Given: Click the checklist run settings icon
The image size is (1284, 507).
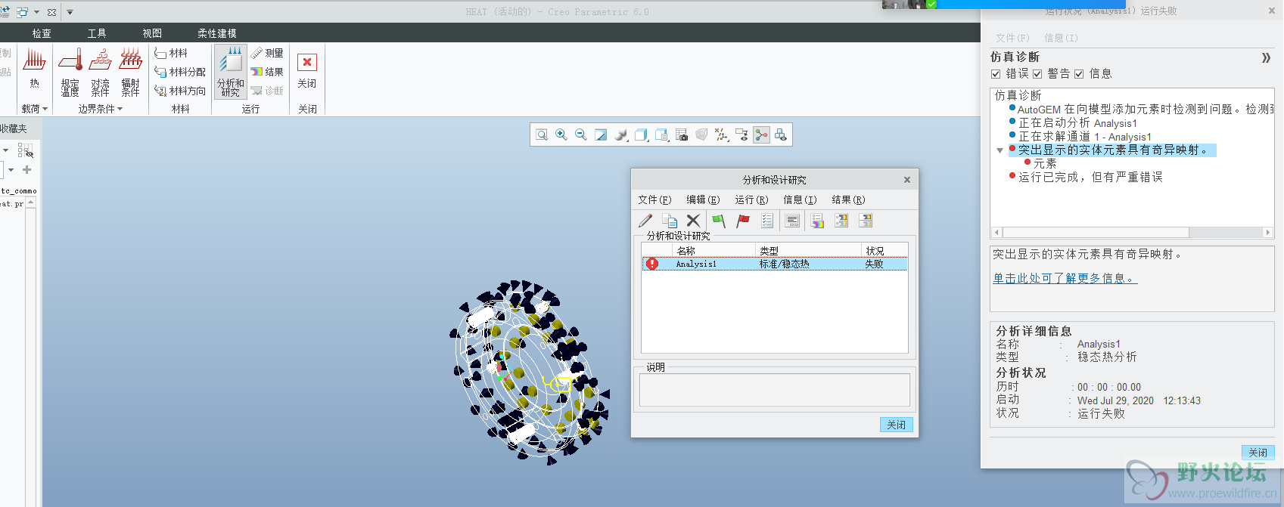Looking at the screenshot, I should click(x=767, y=221).
